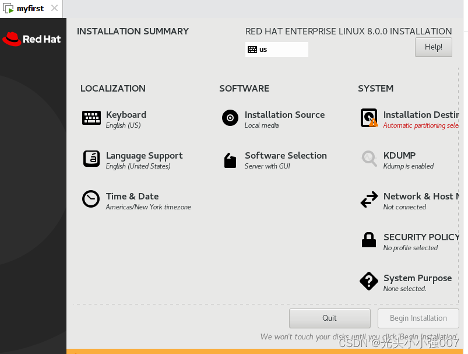Open the Installation Source label
The image size is (468, 354).
point(284,115)
